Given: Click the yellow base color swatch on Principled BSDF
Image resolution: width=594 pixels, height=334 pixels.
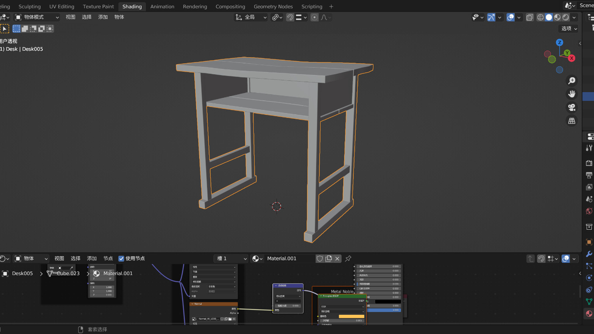Looking at the screenshot, I should [351, 316].
